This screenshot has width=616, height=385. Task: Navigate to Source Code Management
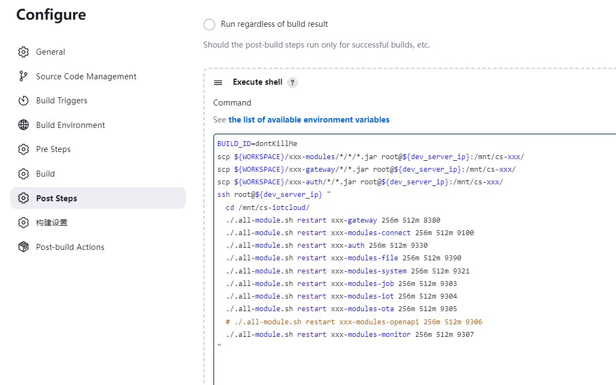(x=86, y=77)
